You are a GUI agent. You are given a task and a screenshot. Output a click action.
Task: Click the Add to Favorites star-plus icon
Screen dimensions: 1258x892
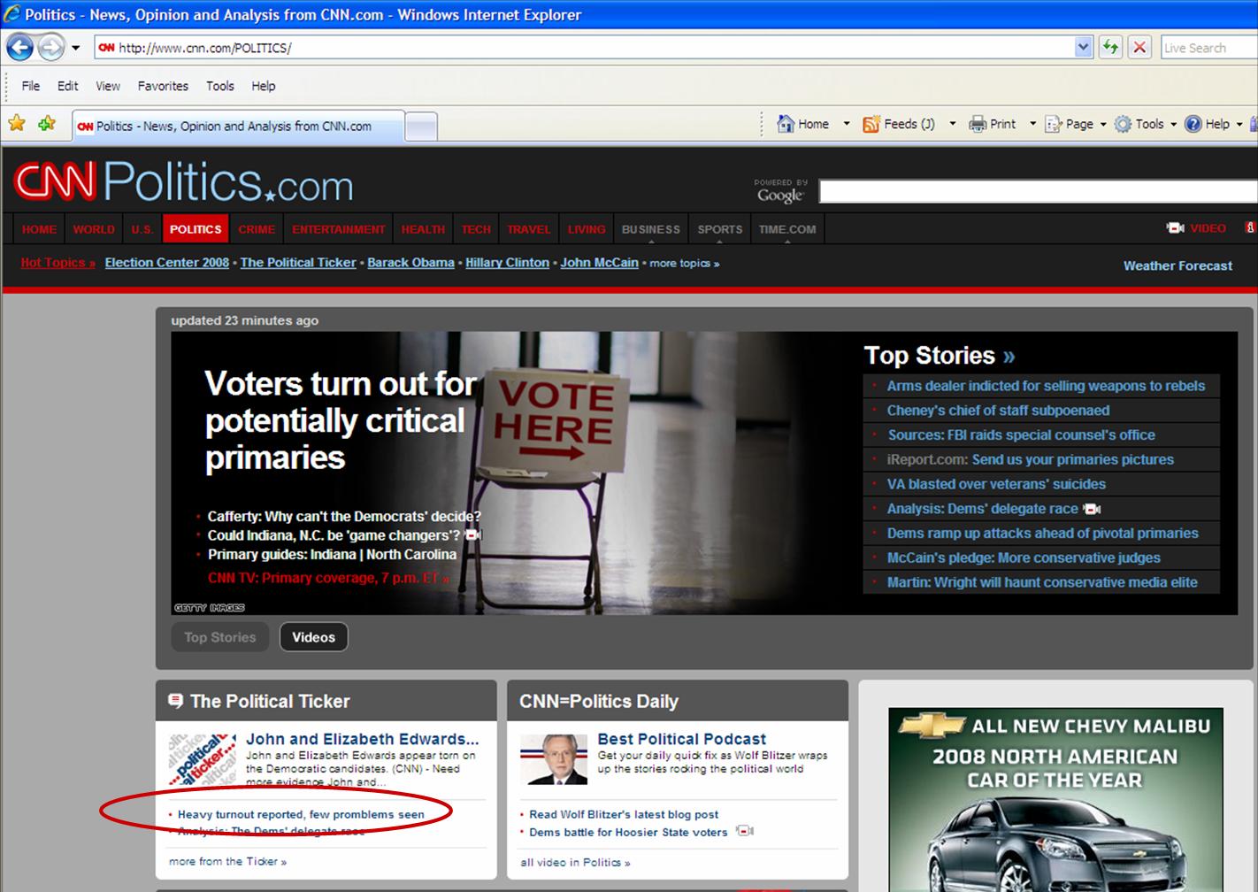click(x=47, y=124)
